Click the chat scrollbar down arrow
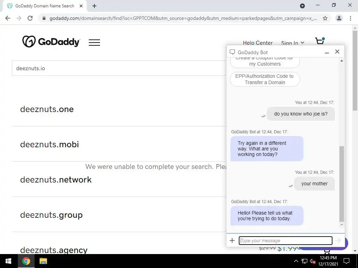This screenshot has width=358, height=268. point(342,225)
